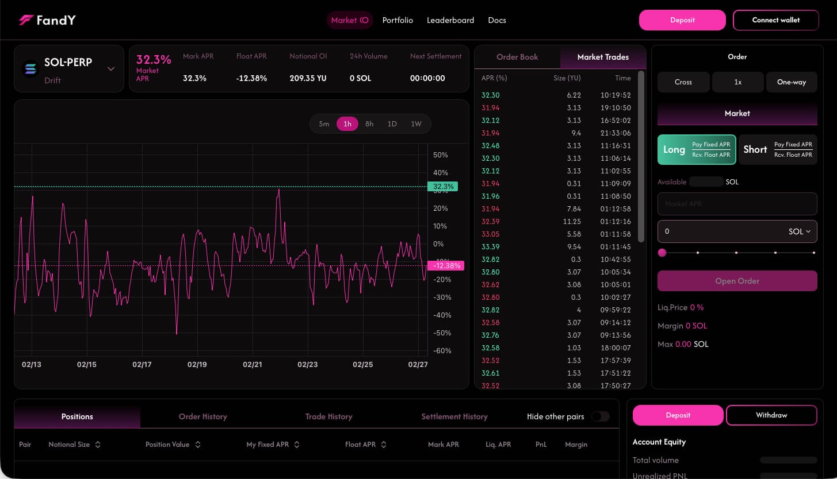This screenshot has width=837, height=479.
Task: Set chart interval to 8h
Action: tap(369, 124)
